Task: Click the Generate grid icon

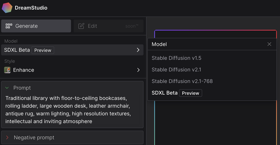Action: [x=9, y=26]
